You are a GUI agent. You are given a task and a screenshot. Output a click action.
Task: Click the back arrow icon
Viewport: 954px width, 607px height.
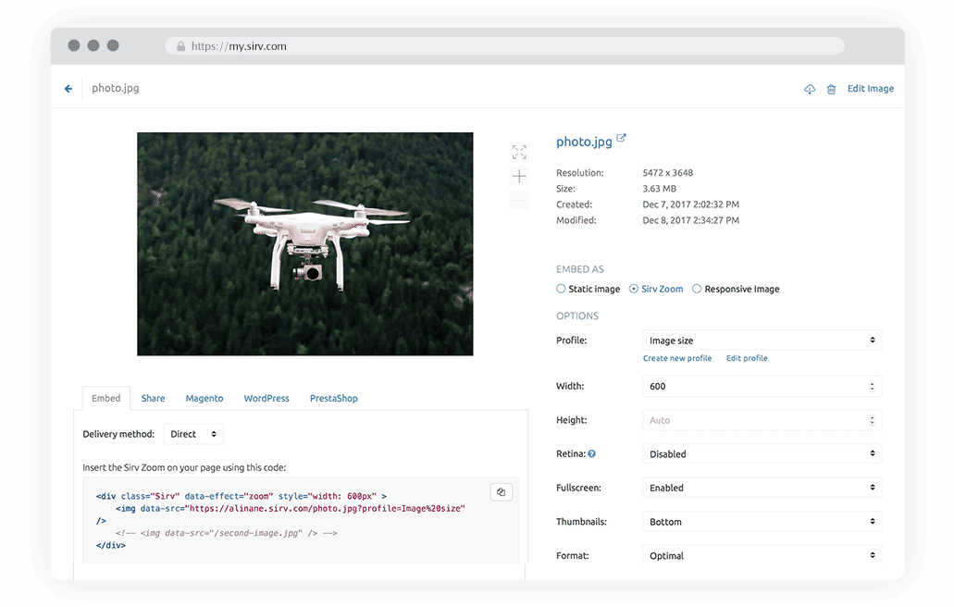tap(68, 89)
